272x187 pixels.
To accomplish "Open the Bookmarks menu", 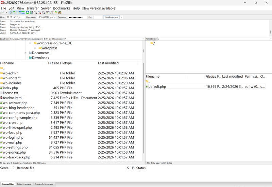I will 62,8.
